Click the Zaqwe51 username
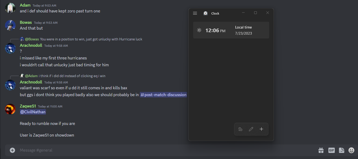This screenshot has height=159, width=358. (28, 106)
